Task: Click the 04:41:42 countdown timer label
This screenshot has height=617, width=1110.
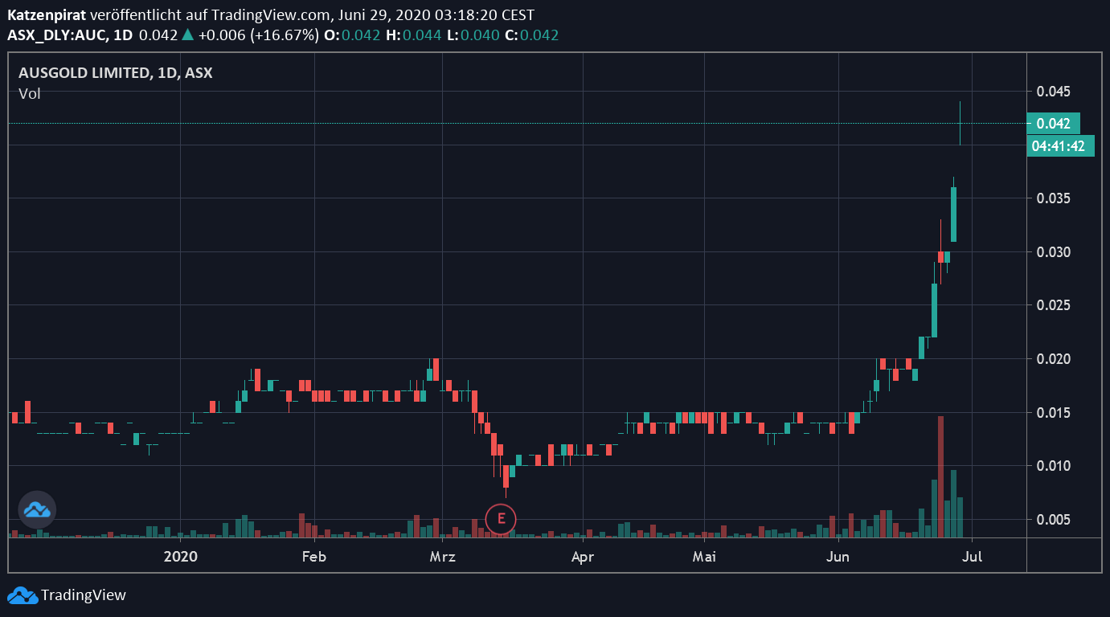Action: pos(1059,146)
